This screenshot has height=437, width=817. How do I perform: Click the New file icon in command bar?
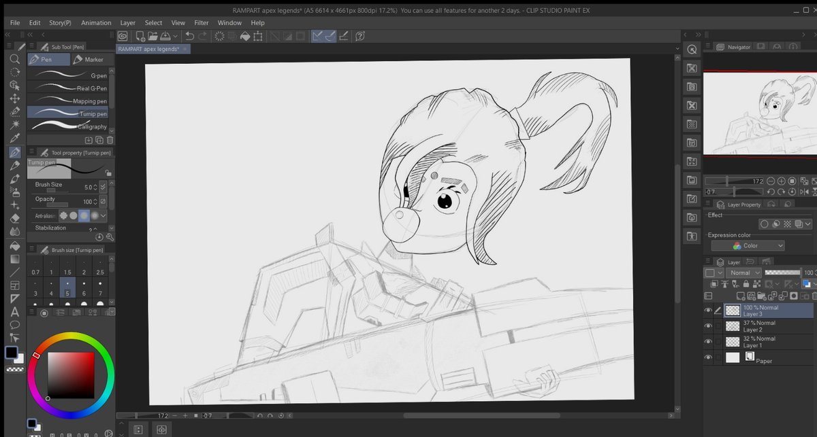pos(140,36)
